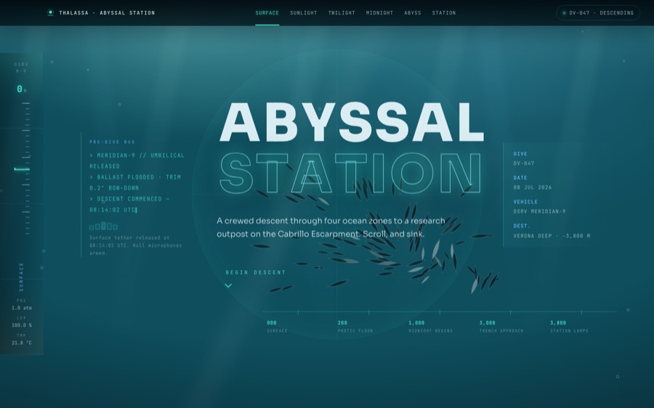Open the Abyss nav item
Screen dimensions: 654x408
[x=413, y=13]
